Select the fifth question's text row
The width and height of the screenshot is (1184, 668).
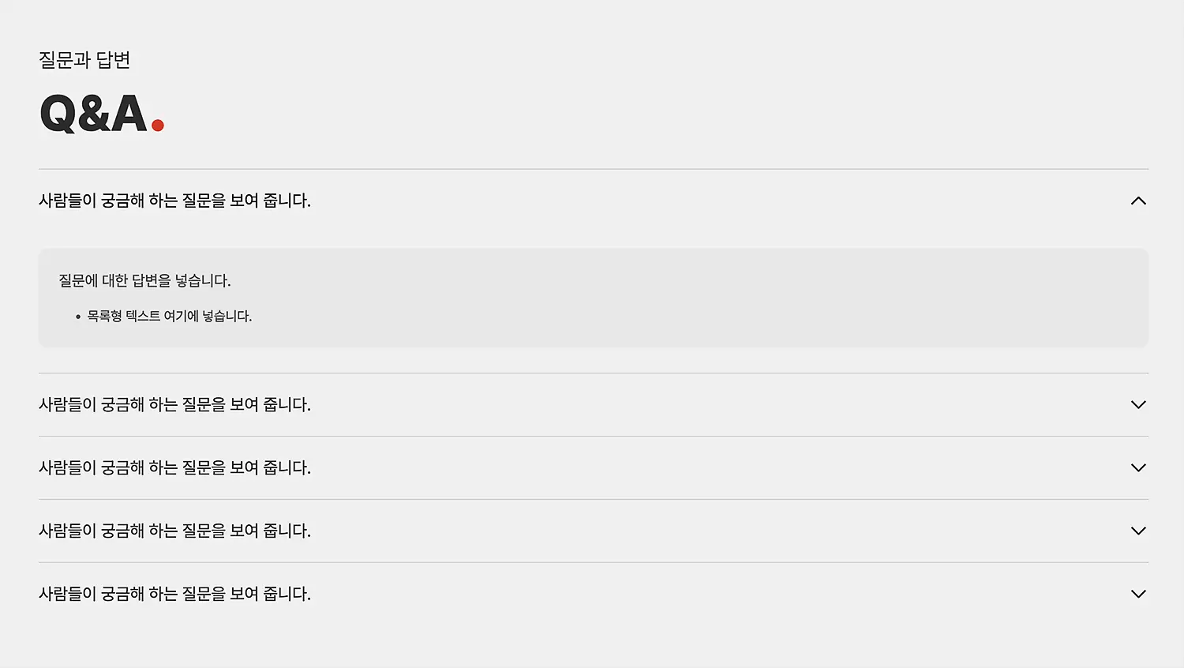point(174,594)
